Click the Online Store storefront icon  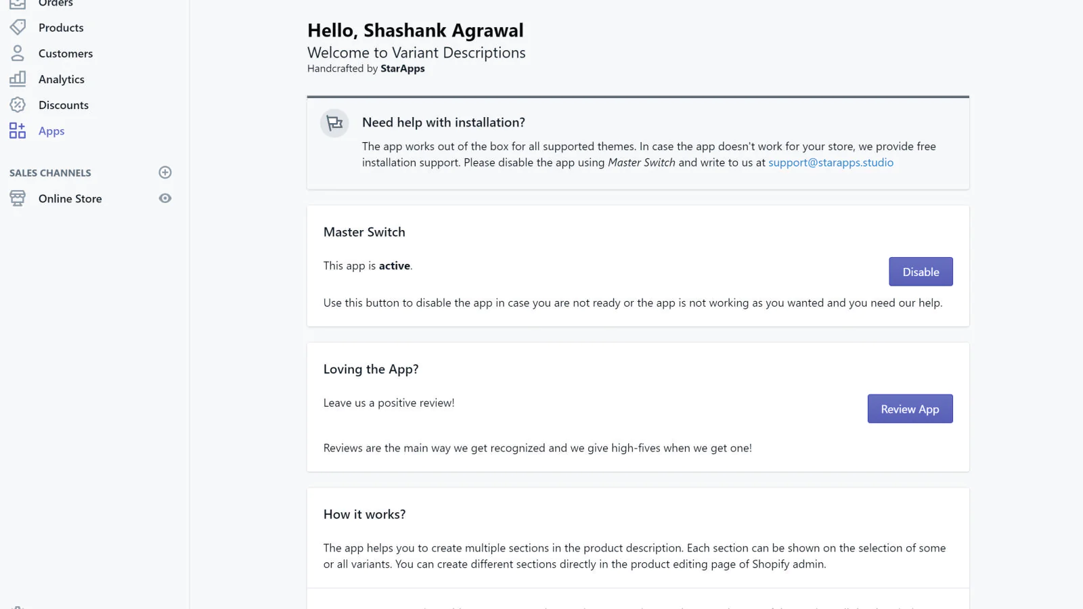(18, 198)
